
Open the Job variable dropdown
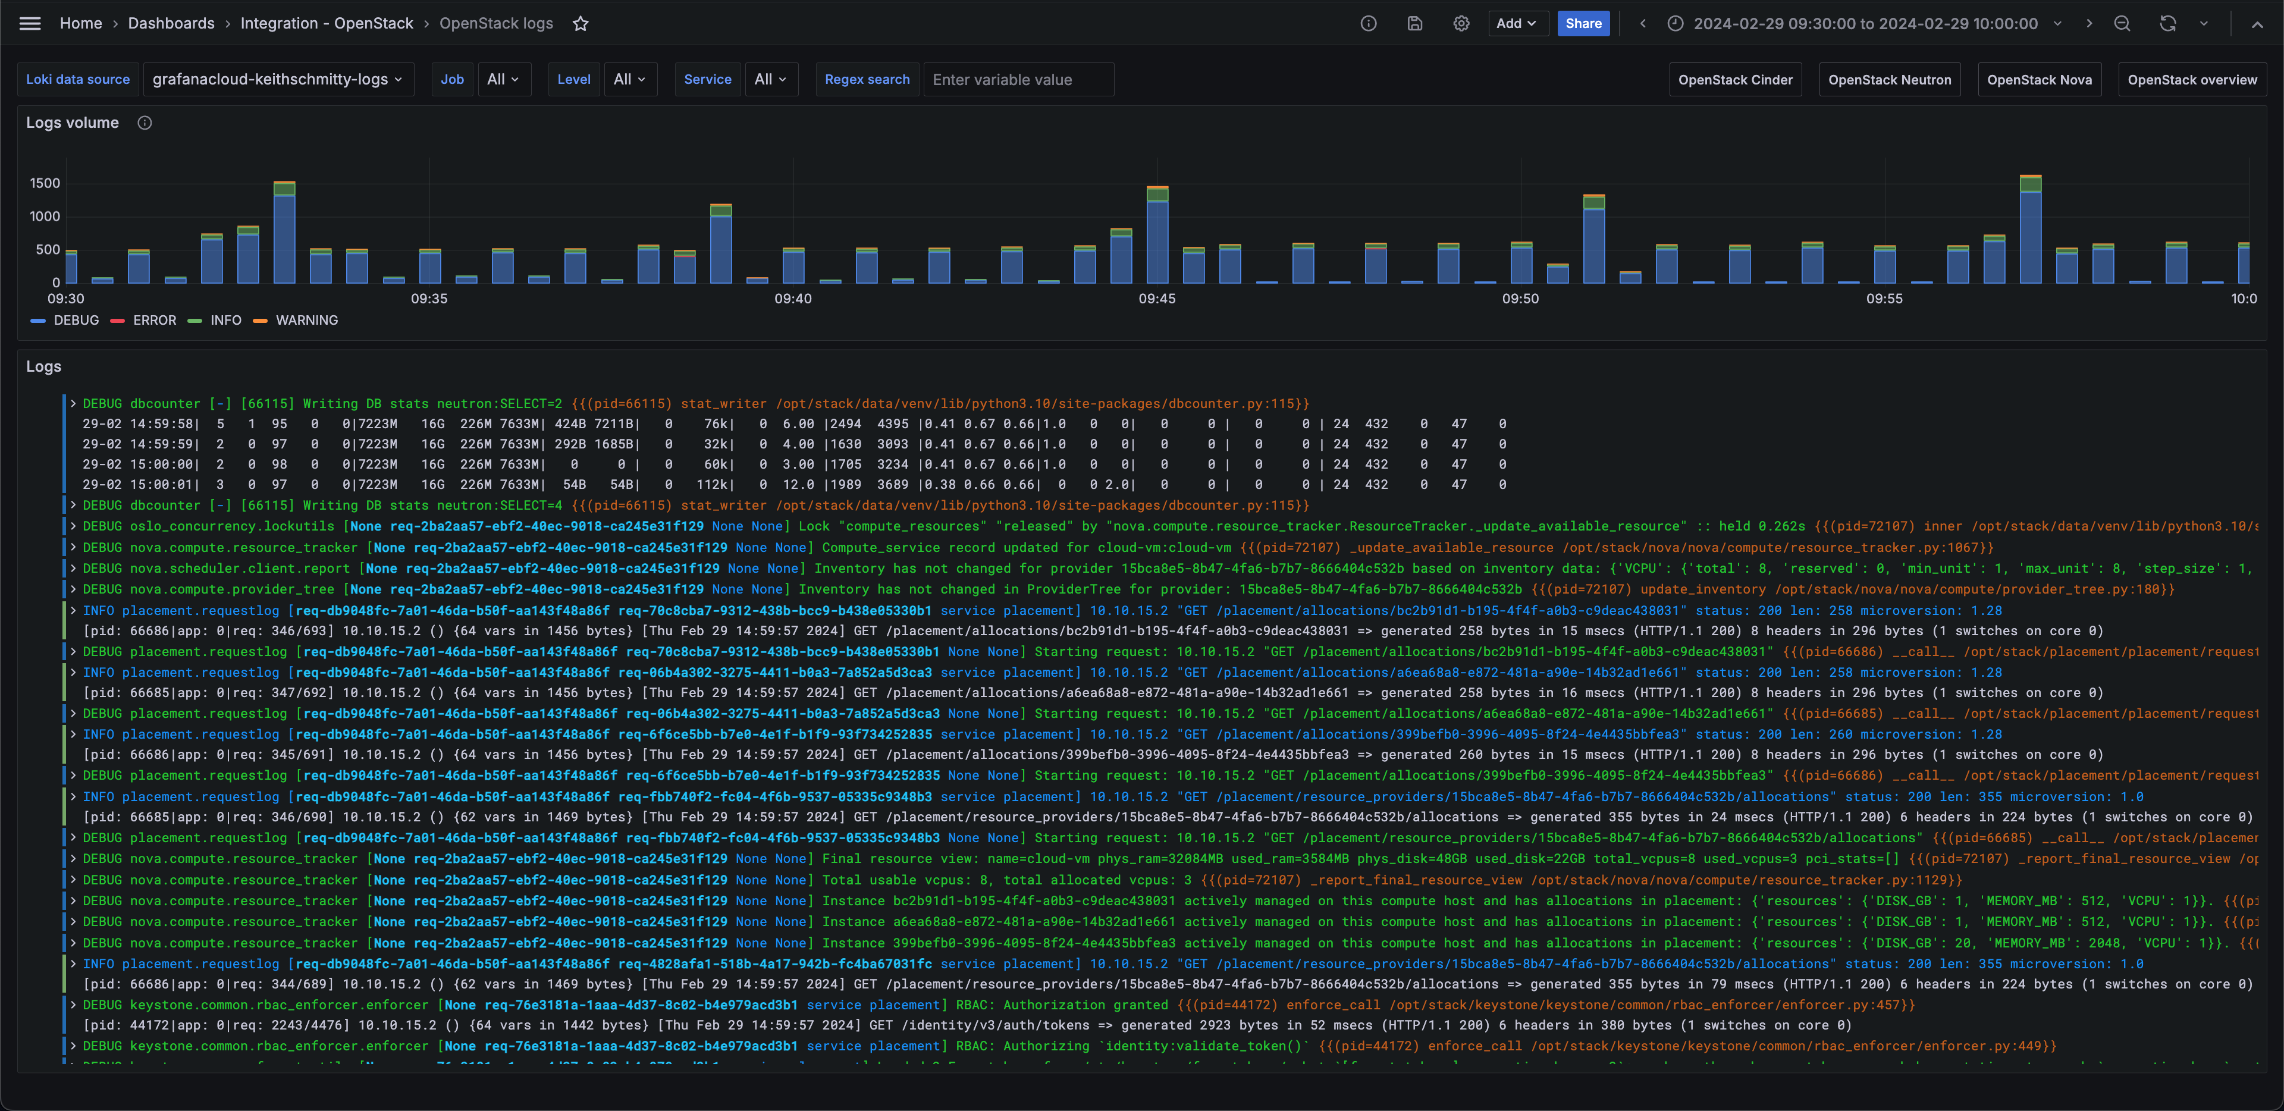503,80
